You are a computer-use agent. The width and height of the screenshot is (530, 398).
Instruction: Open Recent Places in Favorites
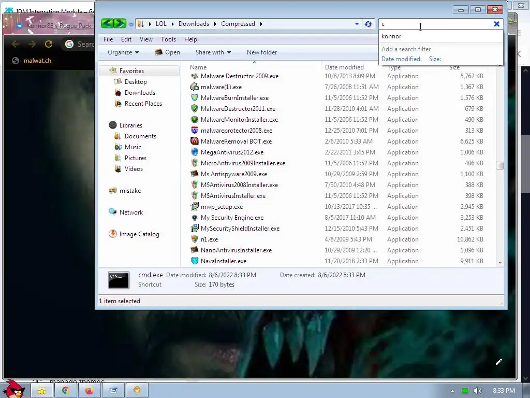(x=138, y=103)
